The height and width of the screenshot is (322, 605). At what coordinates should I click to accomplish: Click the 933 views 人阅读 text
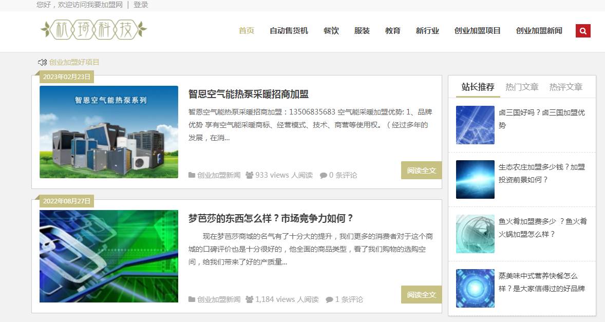point(284,175)
